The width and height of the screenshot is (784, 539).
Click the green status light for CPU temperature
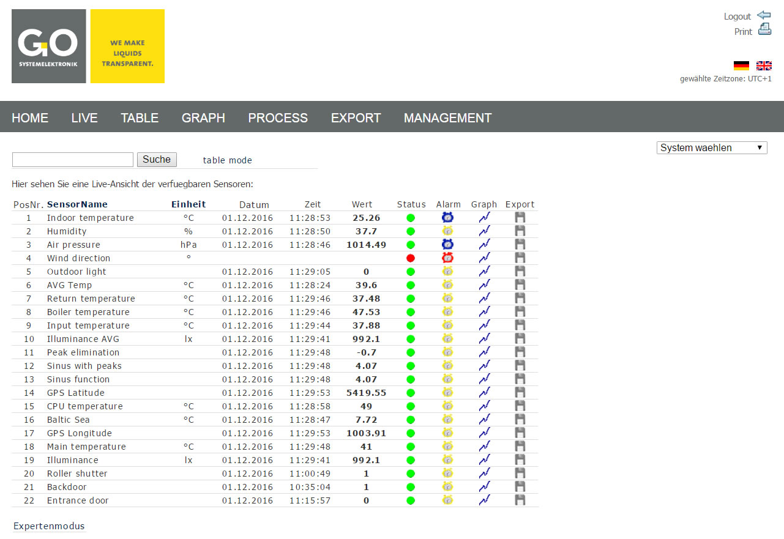point(410,406)
